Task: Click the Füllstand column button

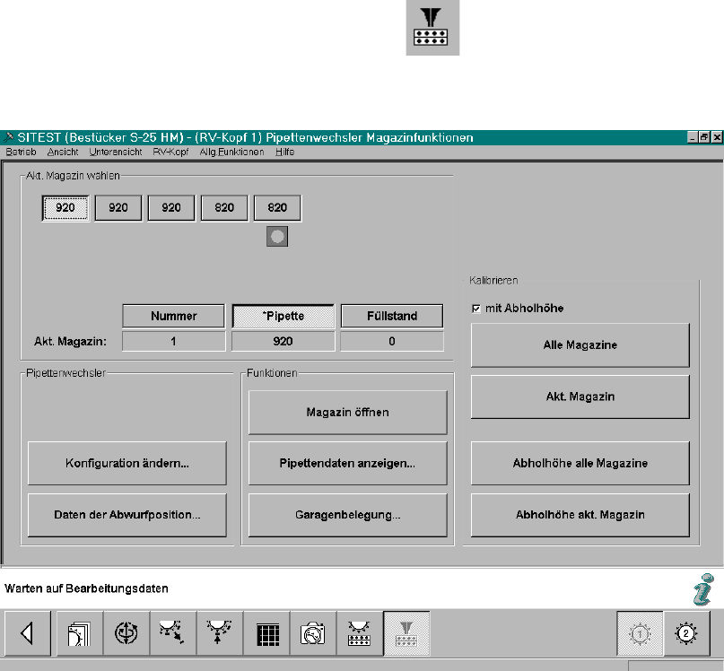Action: click(392, 316)
